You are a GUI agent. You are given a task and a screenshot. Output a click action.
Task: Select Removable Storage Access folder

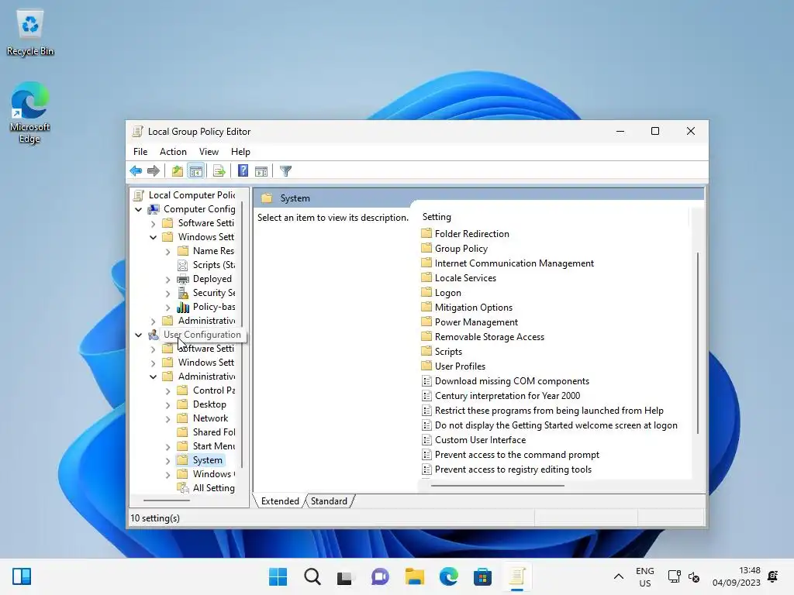[x=483, y=336]
